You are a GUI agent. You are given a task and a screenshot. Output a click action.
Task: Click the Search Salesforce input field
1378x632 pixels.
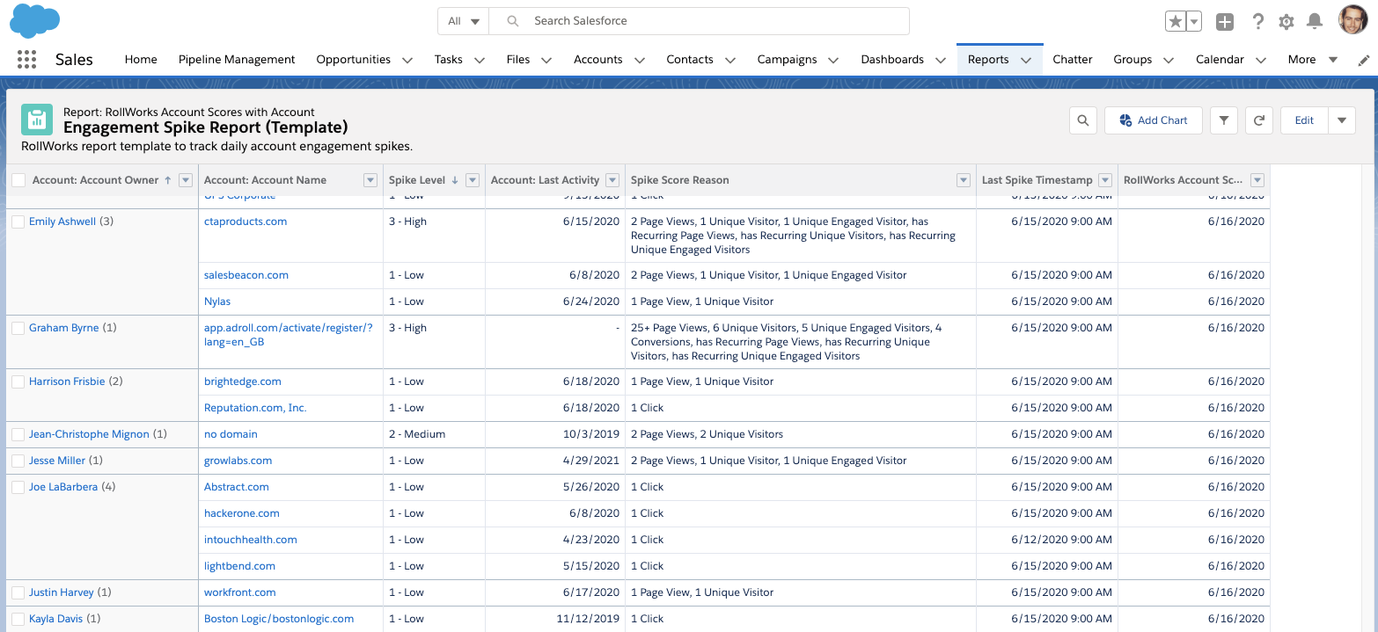click(700, 21)
